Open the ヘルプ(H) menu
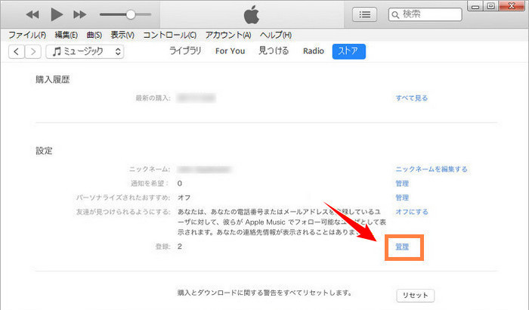The width and height of the screenshot is (529, 310). click(276, 35)
